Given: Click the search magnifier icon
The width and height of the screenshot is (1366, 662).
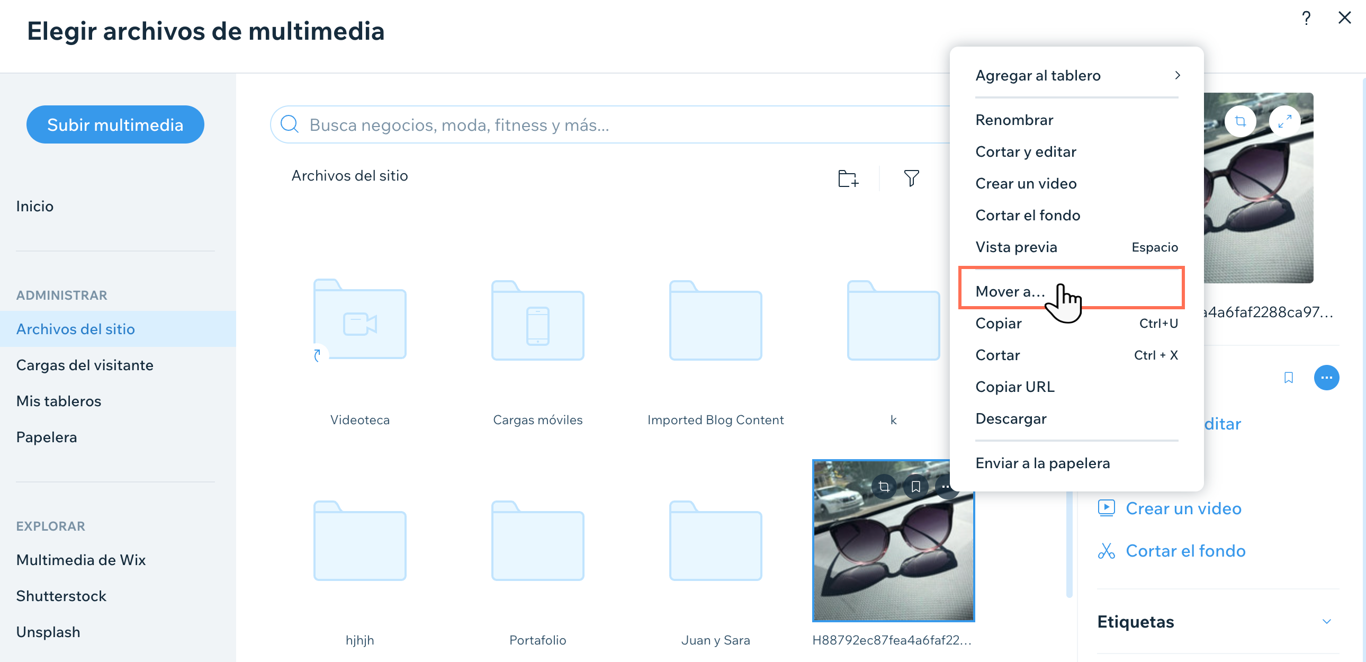Looking at the screenshot, I should click(290, 124).
